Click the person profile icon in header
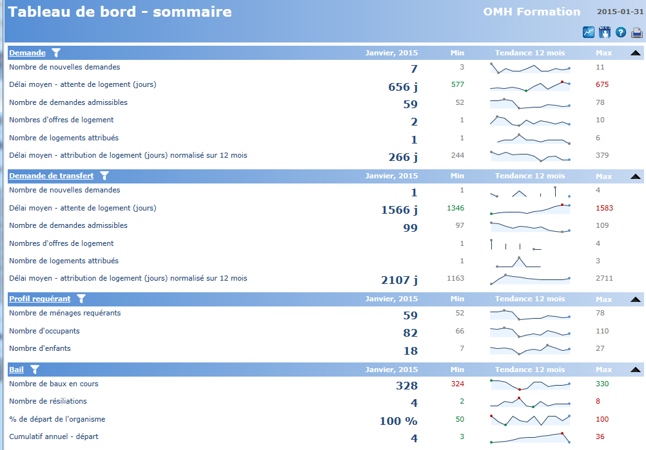Viewport: 646px width, 450px height. [605, 33]
